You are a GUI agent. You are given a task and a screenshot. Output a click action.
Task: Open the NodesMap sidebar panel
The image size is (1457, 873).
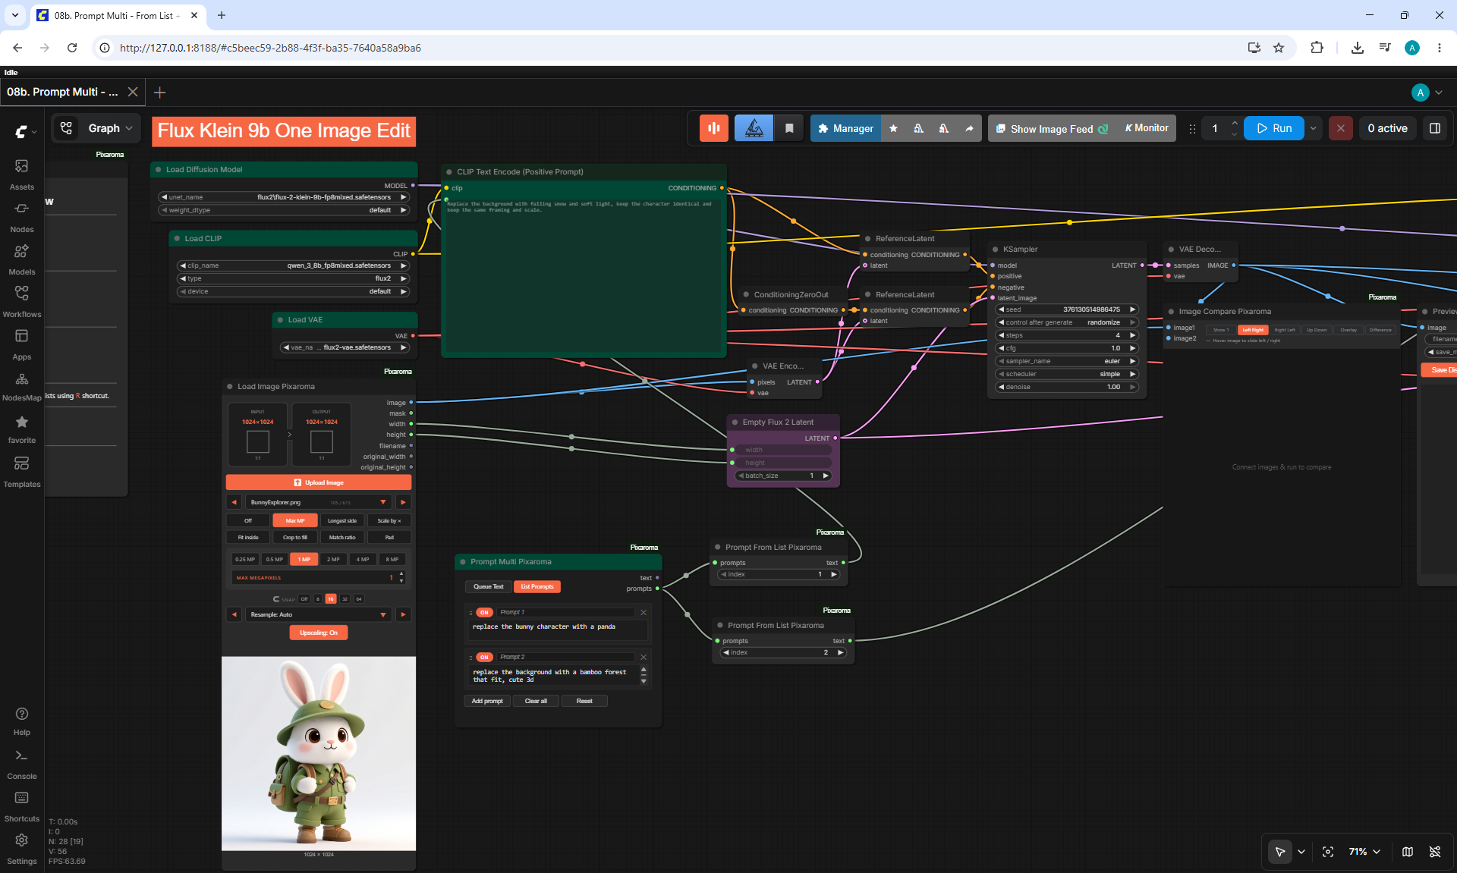coord(22,387)
